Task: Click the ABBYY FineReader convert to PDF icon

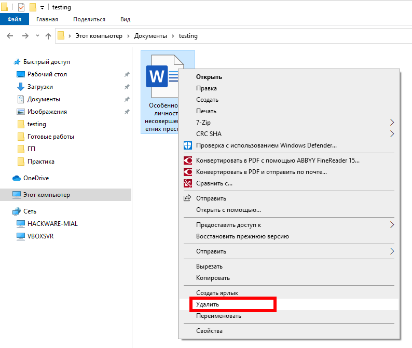Action: (188, 160)
